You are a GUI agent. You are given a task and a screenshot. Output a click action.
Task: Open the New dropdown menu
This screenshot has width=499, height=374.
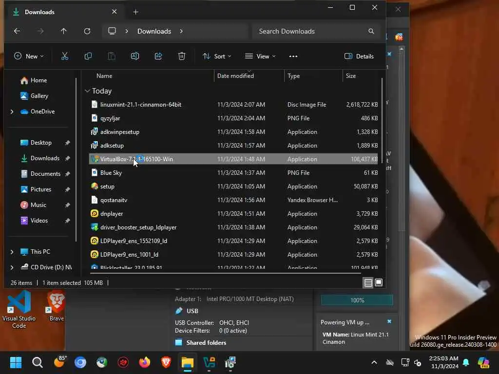point(29,56)
